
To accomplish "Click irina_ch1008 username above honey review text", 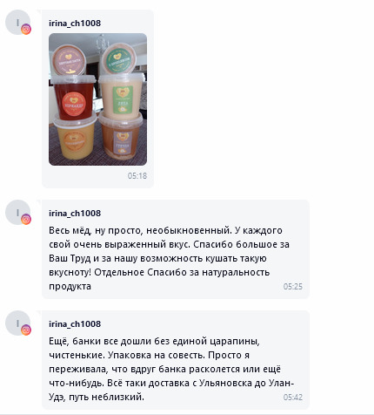I will (x=75, y=214).
